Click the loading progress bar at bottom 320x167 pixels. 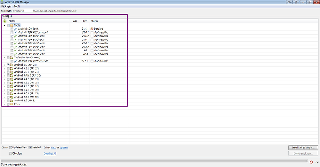point(154,161)
